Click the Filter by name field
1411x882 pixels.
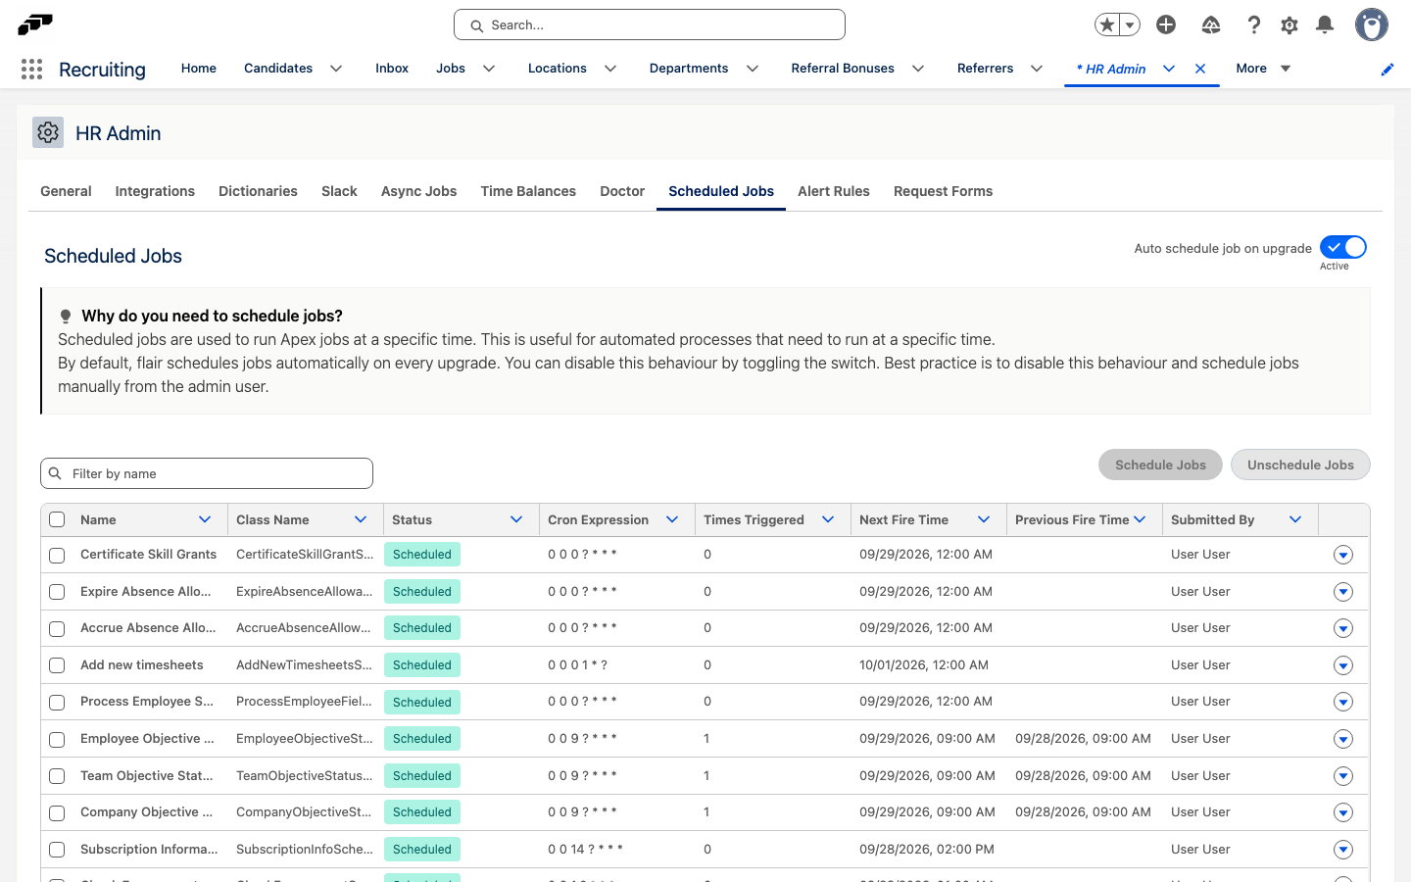207,473
